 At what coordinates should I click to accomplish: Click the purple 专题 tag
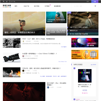coord(69,13)
